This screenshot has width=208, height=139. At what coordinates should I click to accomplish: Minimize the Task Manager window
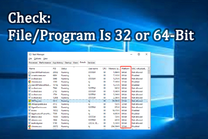131,54
